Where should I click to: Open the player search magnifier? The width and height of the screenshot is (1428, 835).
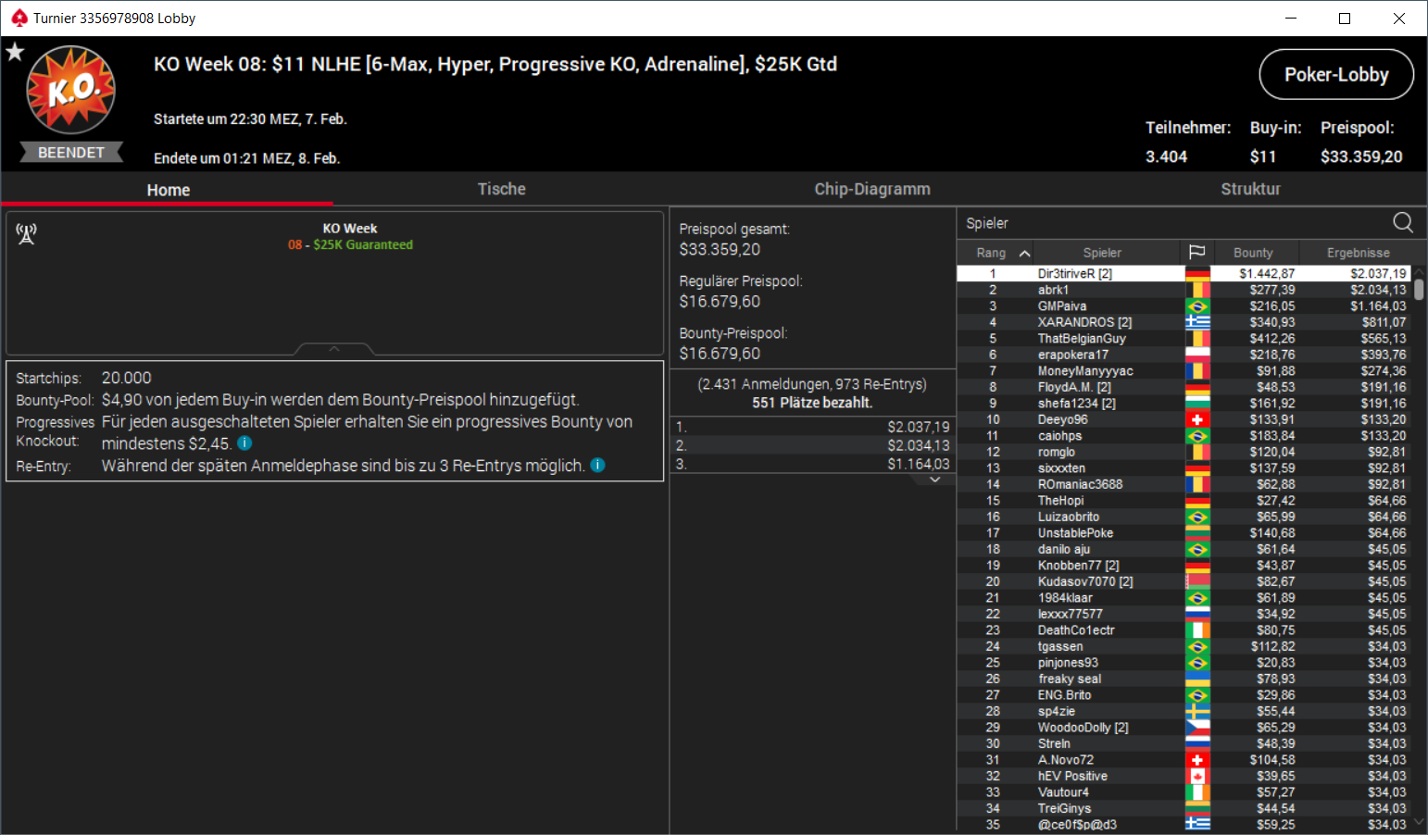1403,222
